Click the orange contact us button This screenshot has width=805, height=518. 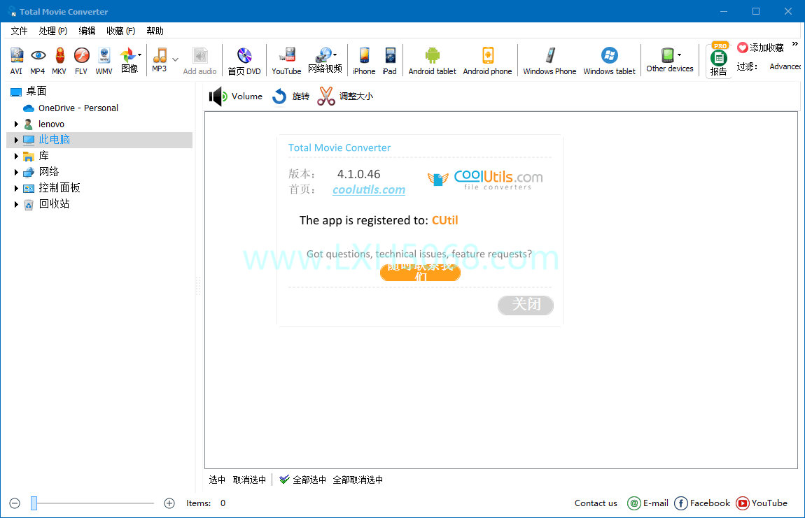420,272
